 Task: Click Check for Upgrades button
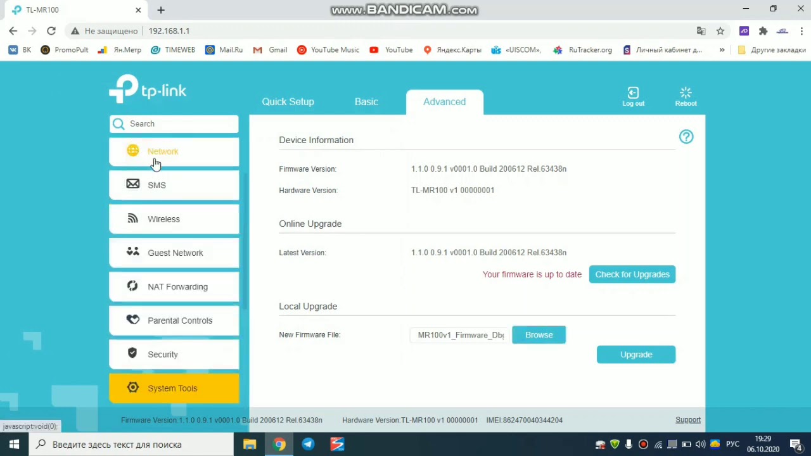point(632,274)
